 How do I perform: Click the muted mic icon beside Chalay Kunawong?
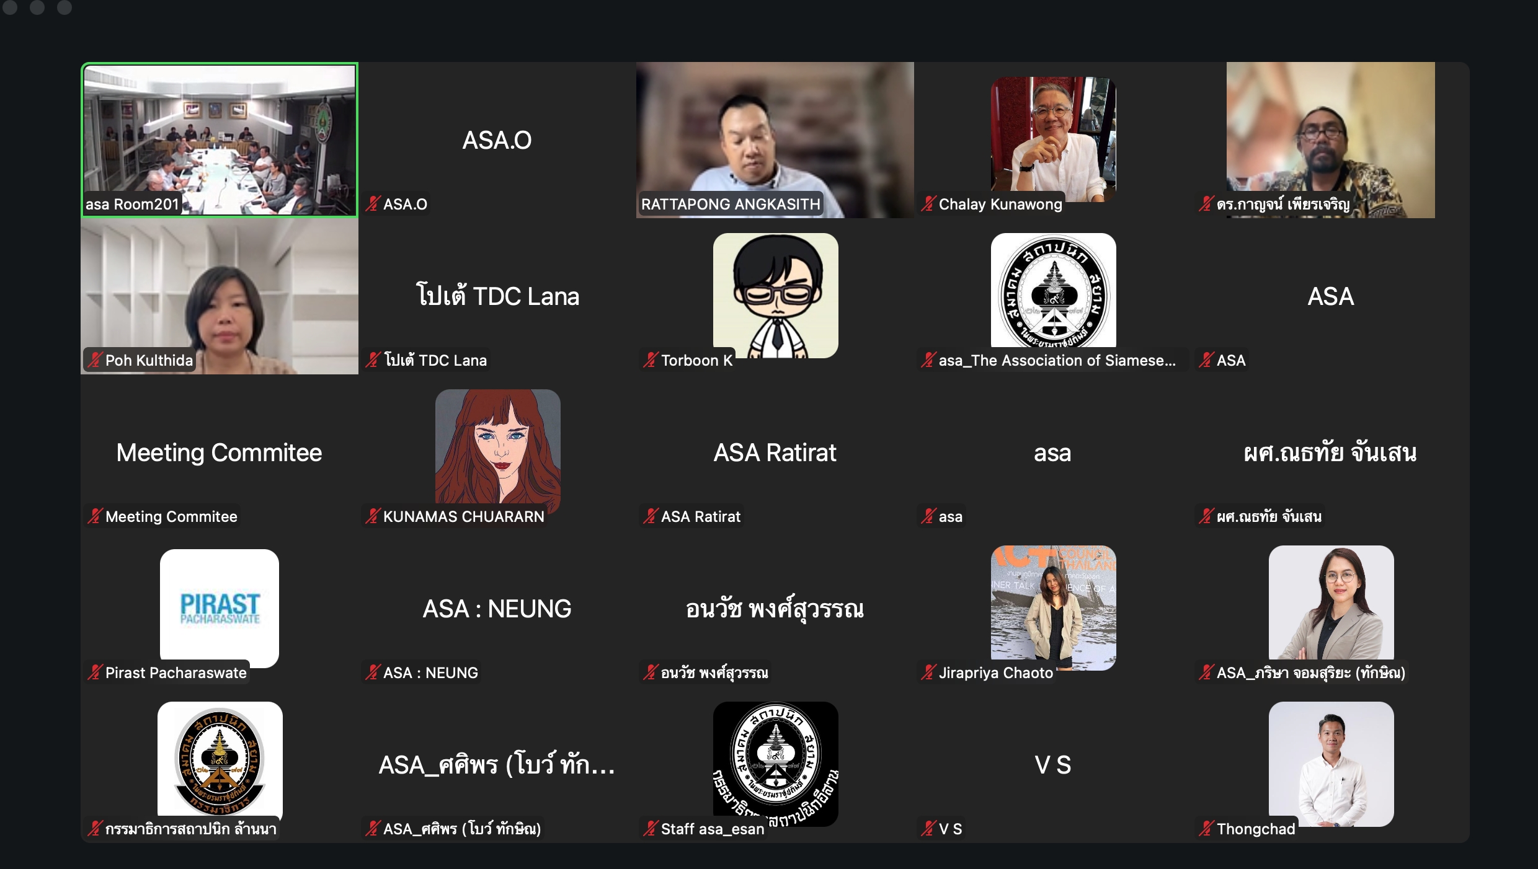tap(928, 204)
